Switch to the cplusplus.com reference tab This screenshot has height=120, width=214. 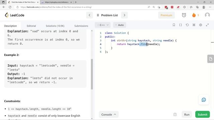point(57,2)
